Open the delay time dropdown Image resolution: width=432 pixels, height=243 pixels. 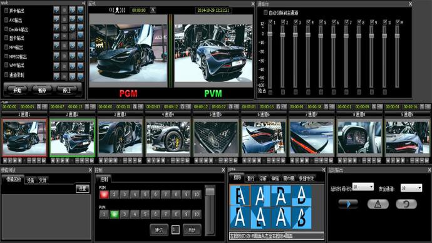pos(363,187)
